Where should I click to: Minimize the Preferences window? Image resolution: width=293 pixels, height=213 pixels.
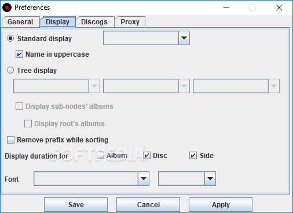tap(226, 8)
